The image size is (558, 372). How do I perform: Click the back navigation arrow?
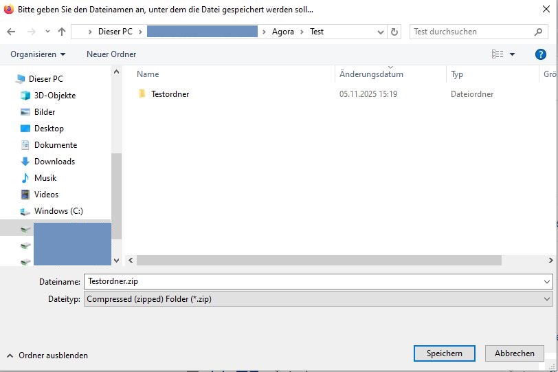tap(11, 32)
